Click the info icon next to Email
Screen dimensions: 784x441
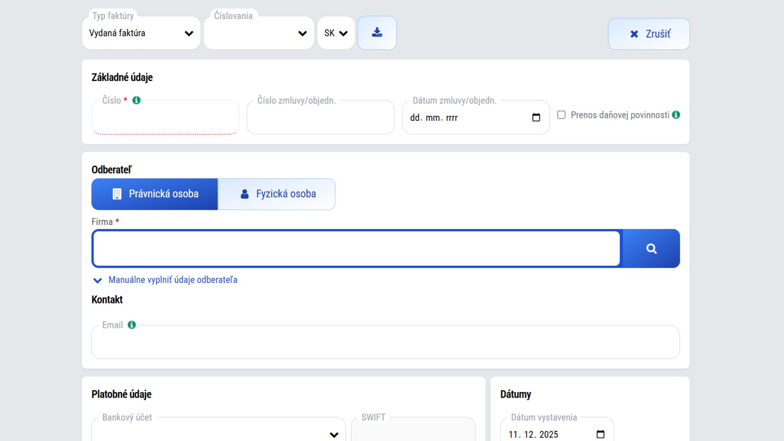[131, 325]
